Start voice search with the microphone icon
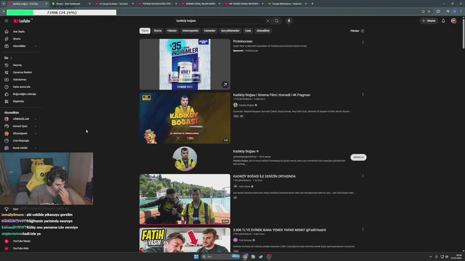The image size is (465, 261). point(289,21)
